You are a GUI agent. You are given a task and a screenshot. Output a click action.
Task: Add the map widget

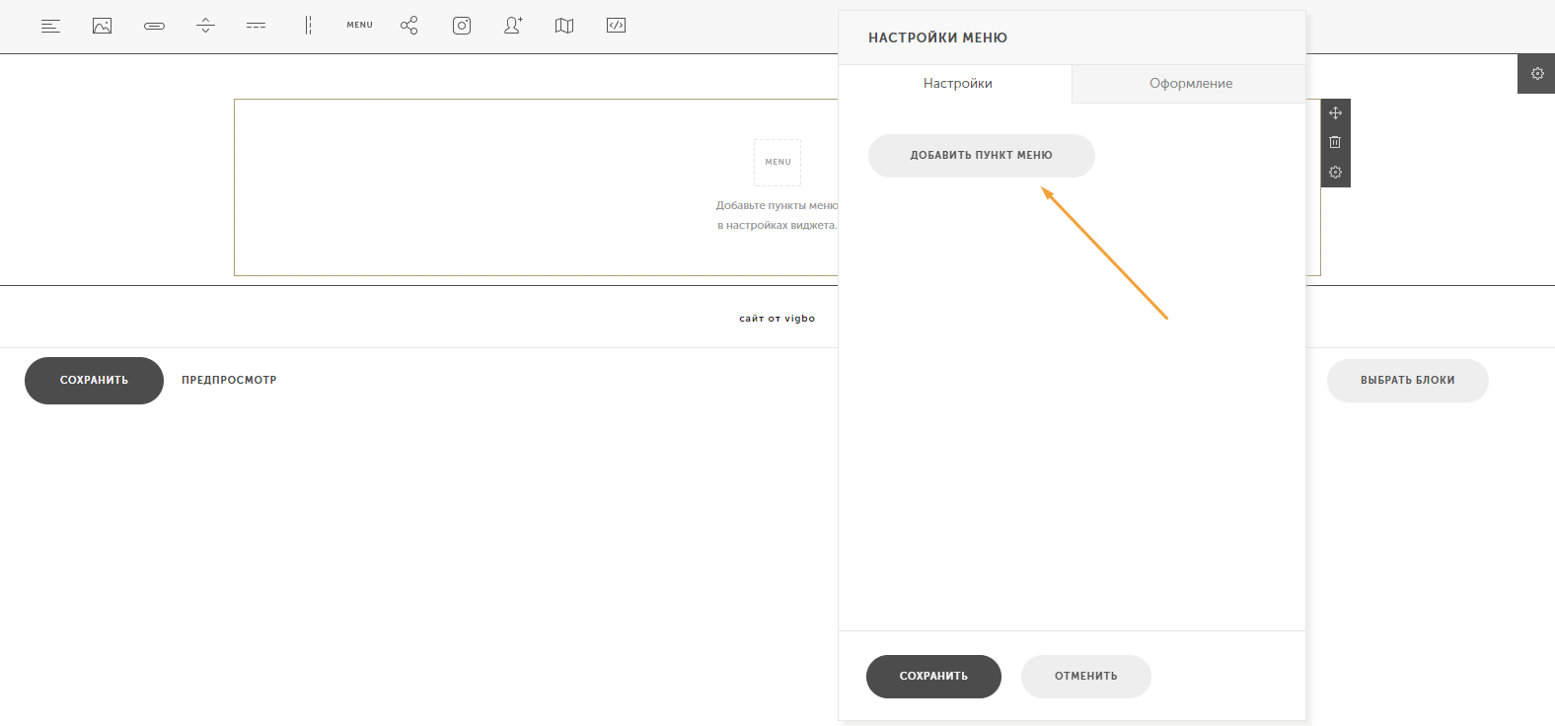(564, 26)
